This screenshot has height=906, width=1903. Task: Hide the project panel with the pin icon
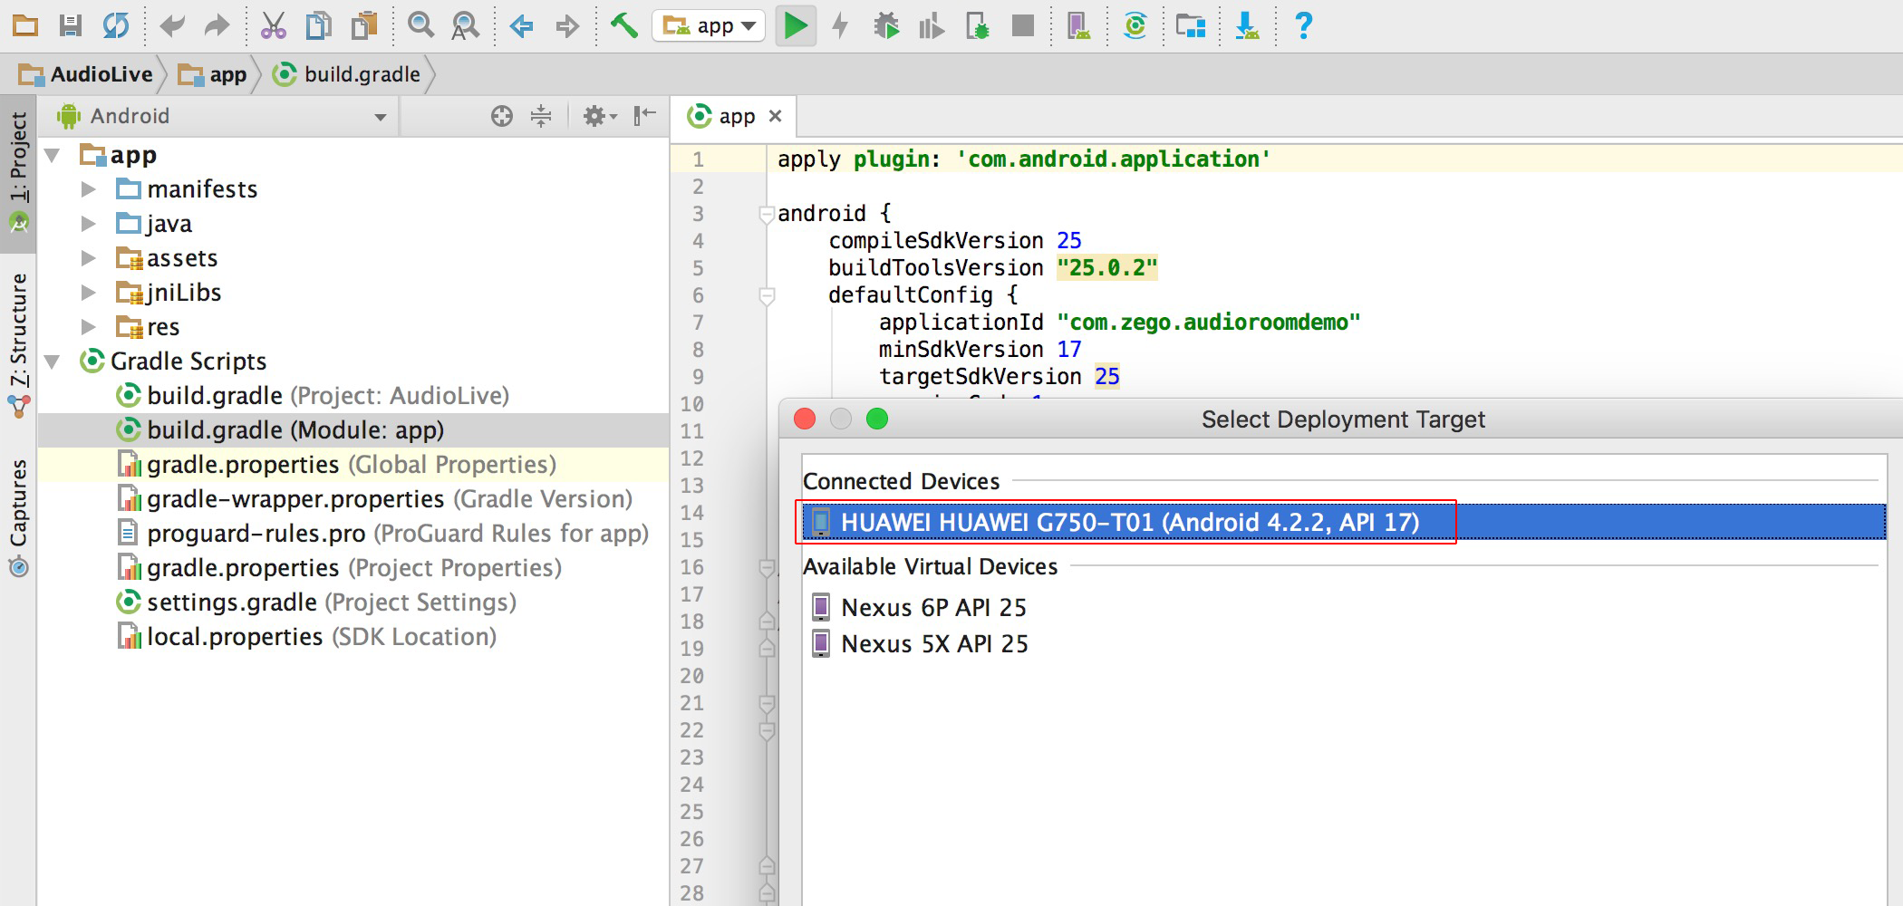click(644, 116)
